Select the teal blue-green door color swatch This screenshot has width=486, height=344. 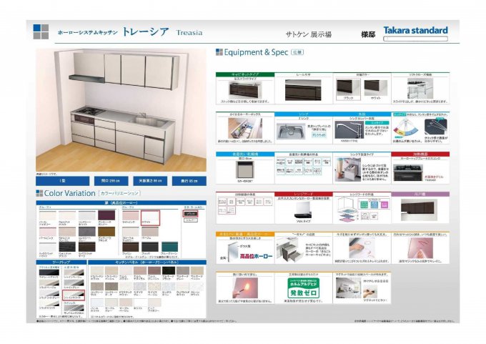point(170,247)
